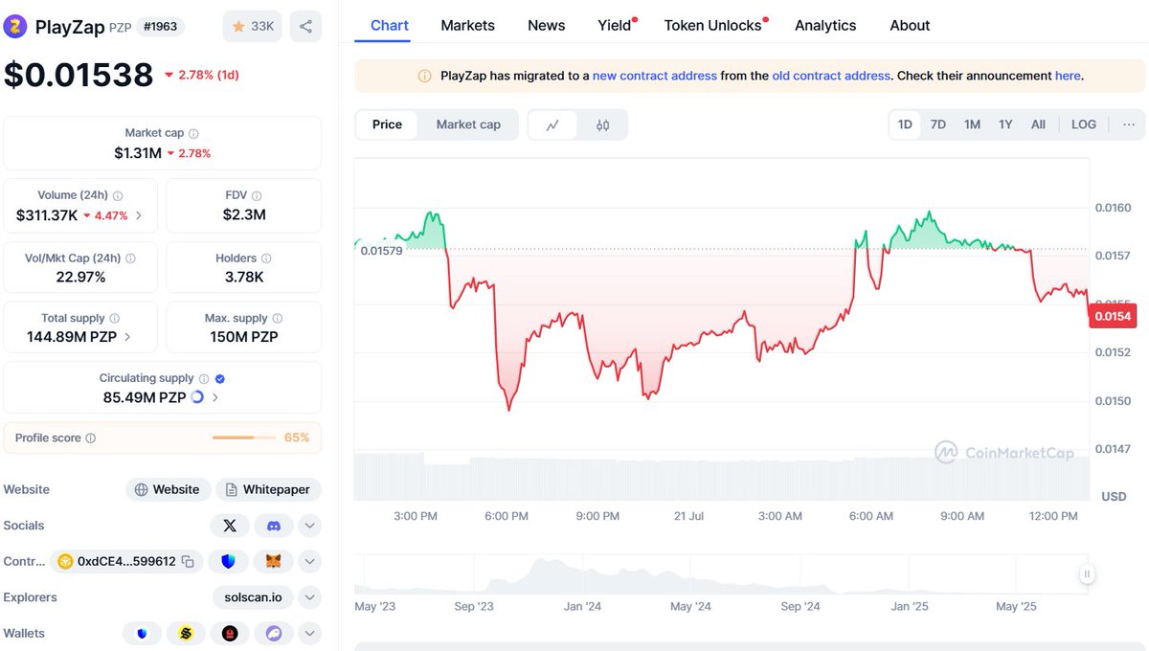
Task: Open Market cap info tooltip icon
Action: click(x=193, y=134)
